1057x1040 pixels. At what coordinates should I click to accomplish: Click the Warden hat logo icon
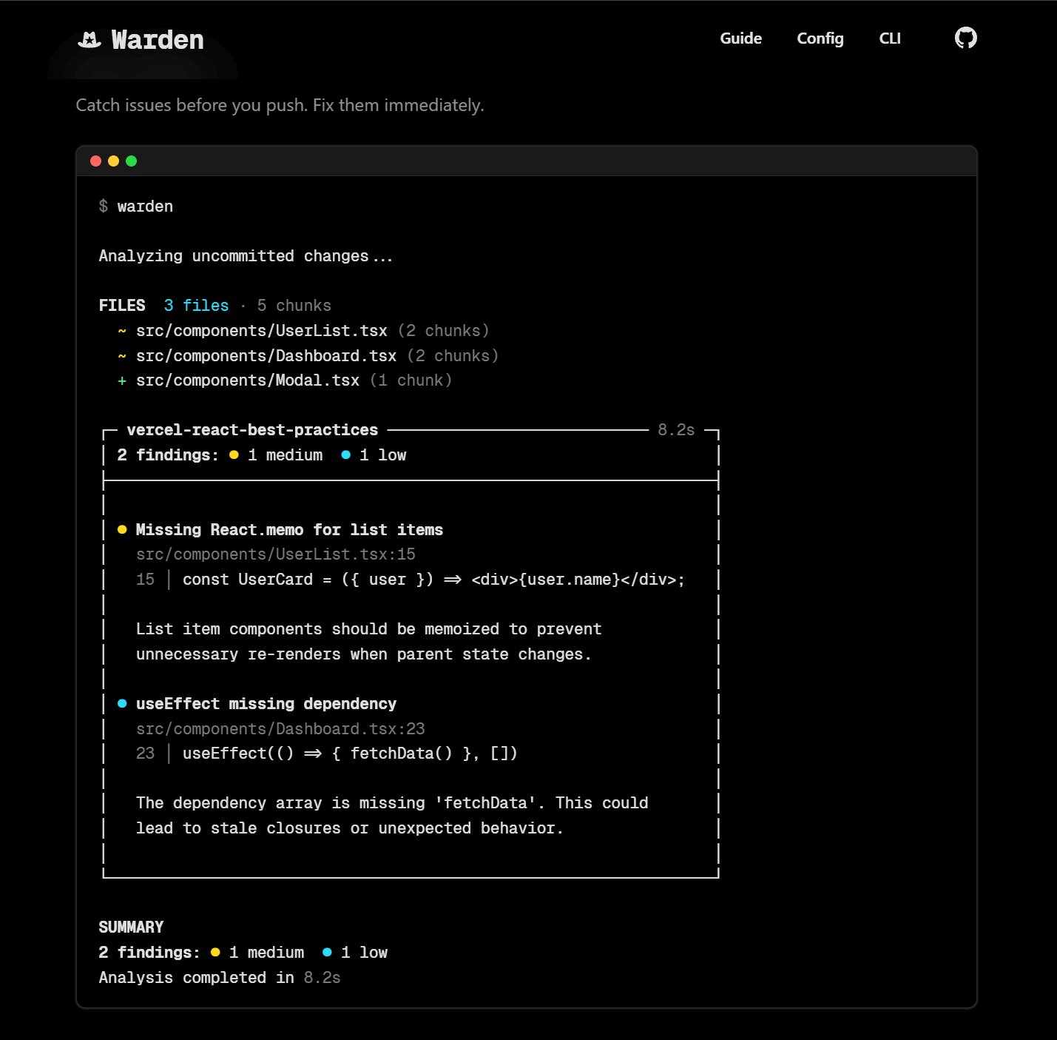click(x=90, y=39)
